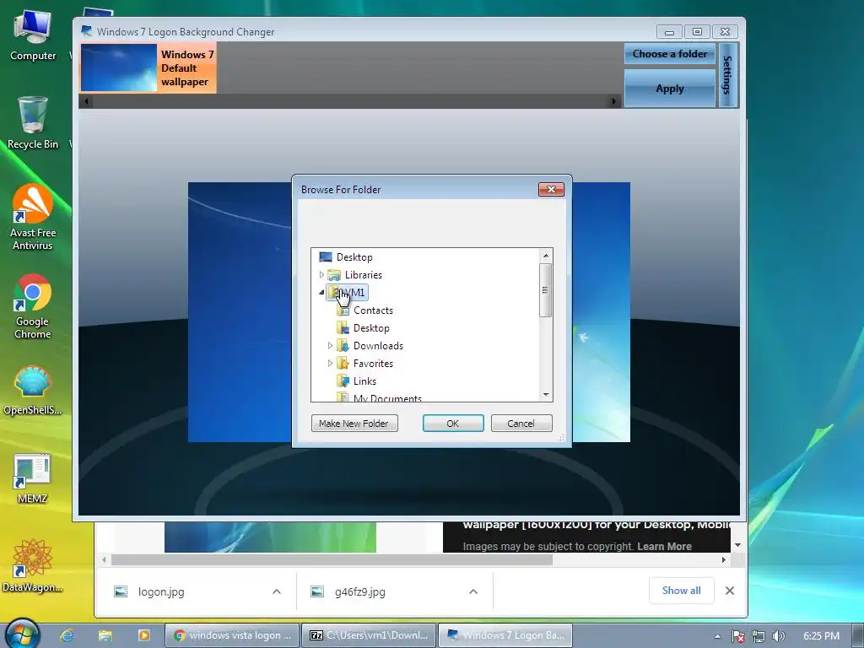Show hidden tray icons arrow
The image size is (864, 648).
click(717, 636)
